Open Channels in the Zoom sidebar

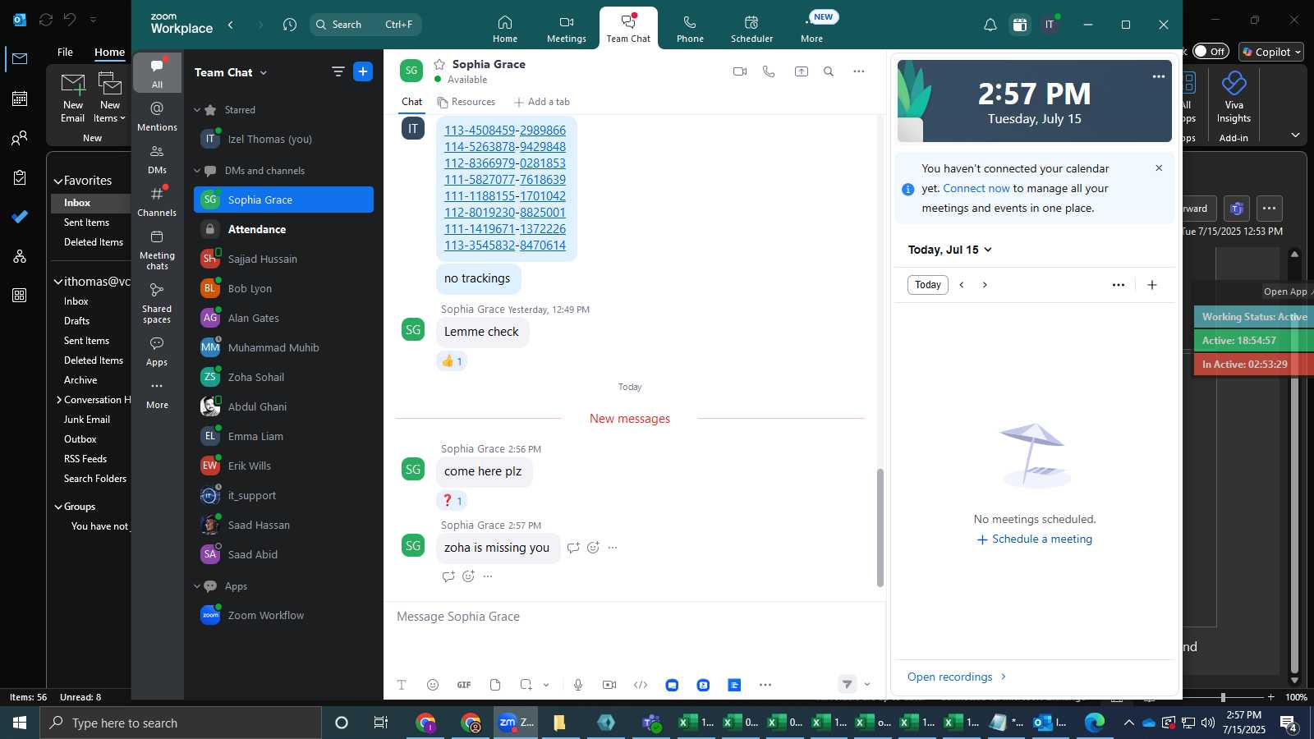click(157, 202)
